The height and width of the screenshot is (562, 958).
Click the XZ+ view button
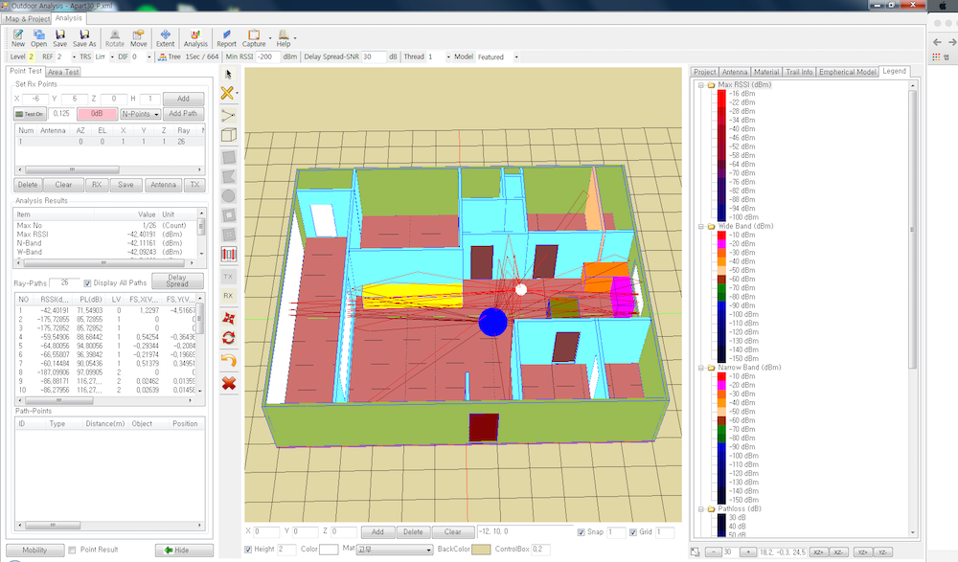[818, 552]
